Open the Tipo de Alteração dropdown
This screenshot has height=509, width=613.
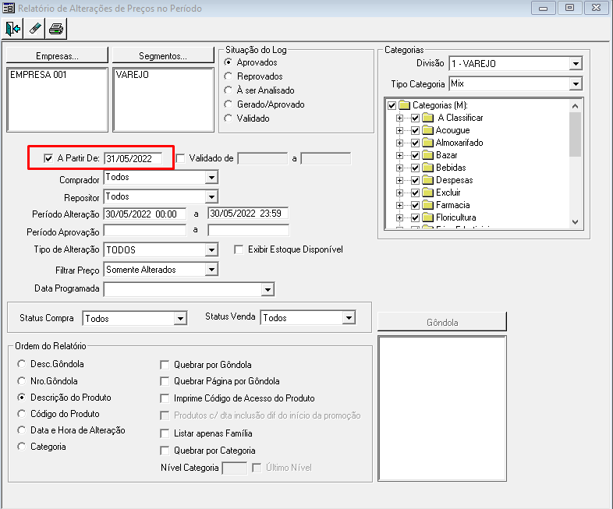(x=211, y=249)
